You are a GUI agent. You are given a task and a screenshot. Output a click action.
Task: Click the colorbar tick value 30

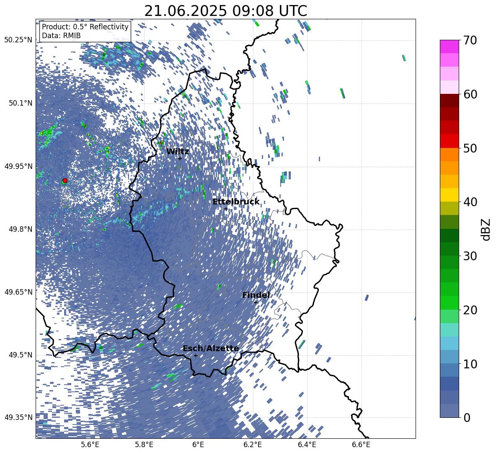470,256
